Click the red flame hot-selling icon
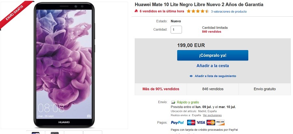This screenshot has width=293, height=134. pos(136,11)
